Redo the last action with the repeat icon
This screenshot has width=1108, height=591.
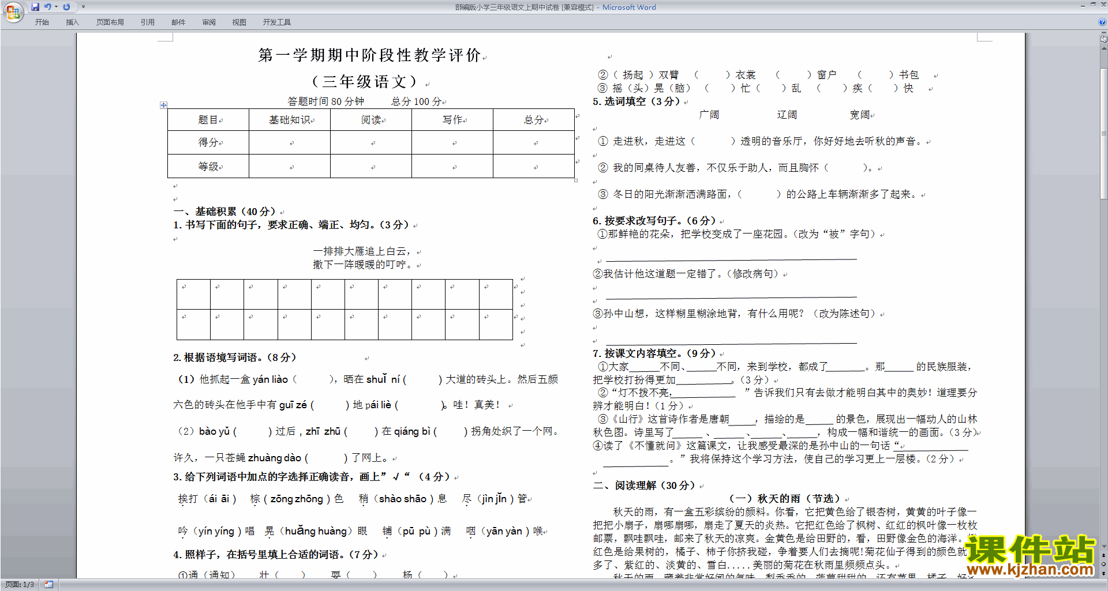[x=66, y=7]
